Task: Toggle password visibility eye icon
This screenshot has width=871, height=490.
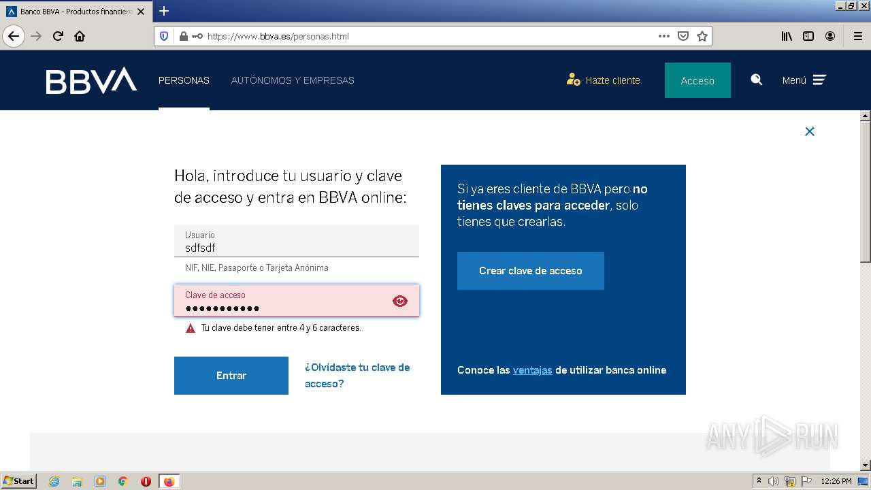Action: 400,301
